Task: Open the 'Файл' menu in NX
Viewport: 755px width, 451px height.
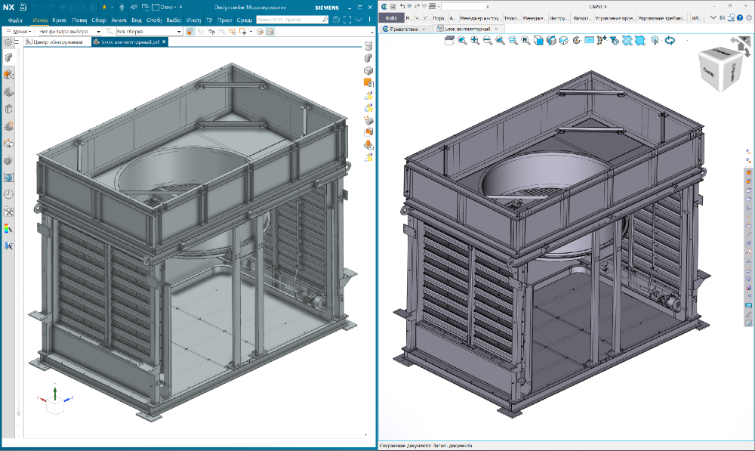Action: click(x=15, y=20)
